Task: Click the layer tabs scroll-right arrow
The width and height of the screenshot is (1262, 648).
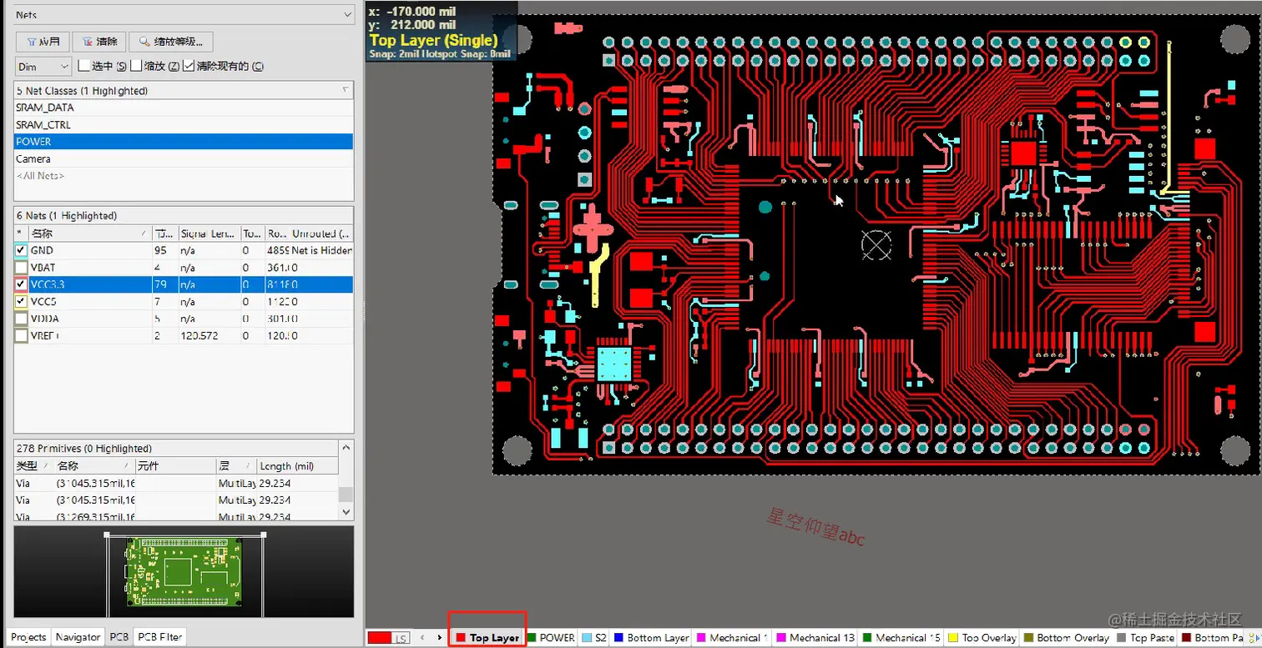Action: pos(440,638)
